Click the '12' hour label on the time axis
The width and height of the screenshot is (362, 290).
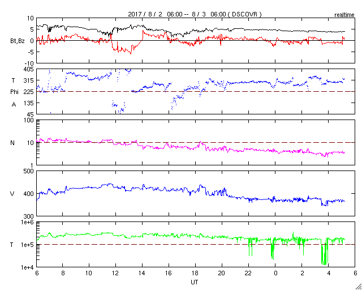tap(115, 274)
